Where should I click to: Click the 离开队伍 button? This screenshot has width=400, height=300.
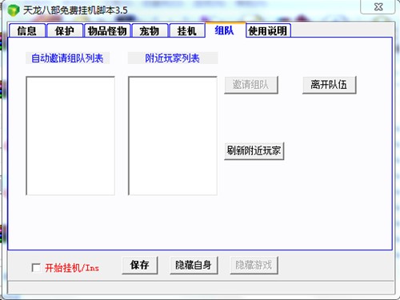point(329,85)
